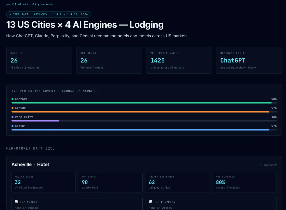This screenshot has height=210, width=286.
Task: Click the ChatGPT 98% coverage bar
Action: coord(144,103)
